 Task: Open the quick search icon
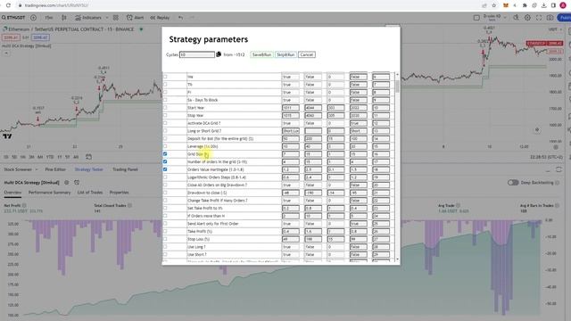[x=516, y=18]
